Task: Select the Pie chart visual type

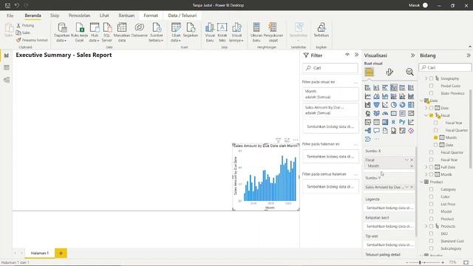Action: tap(394, 105)
